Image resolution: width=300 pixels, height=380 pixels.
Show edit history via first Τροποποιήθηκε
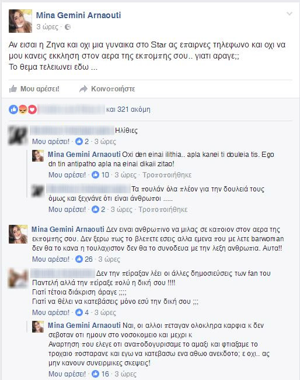(x=167, y=174)
